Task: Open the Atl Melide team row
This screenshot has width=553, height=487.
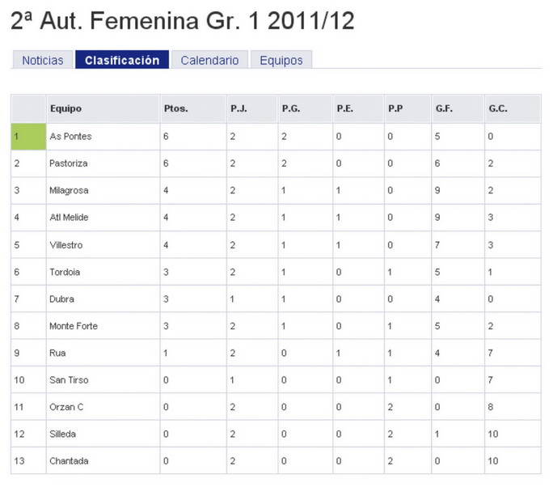Action: pos(276,218)
